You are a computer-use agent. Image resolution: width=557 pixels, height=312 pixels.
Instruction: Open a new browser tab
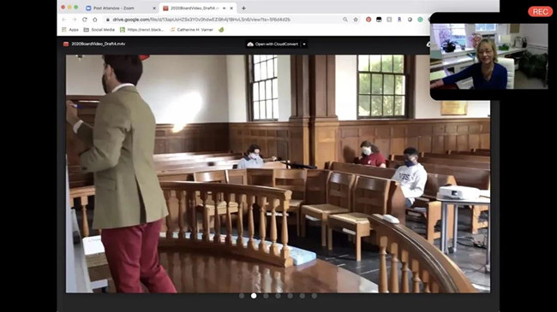tap(243, 8)
